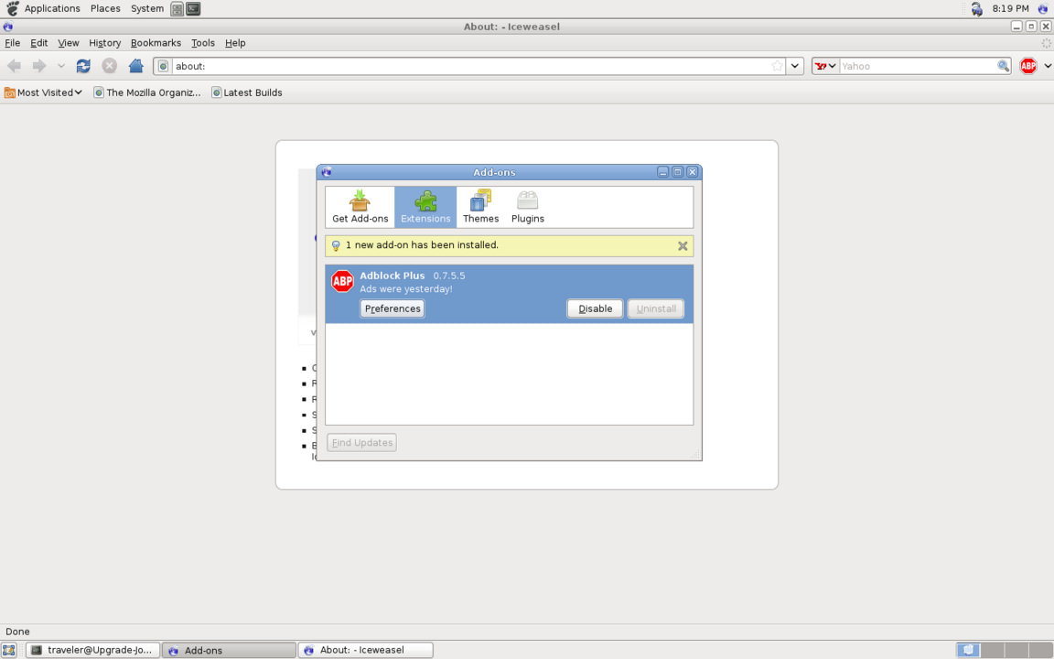Image resolution: width=1054 pixels, height=659 pixels.
Task: Click the search magnifier icon
Action: pyautogui.click(x=1003, y=66)
